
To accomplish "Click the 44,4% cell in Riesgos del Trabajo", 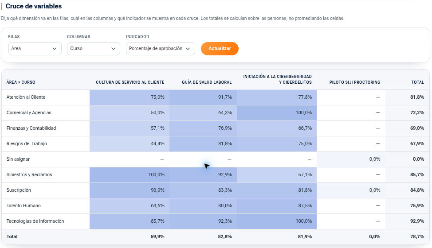I will 130,144.
